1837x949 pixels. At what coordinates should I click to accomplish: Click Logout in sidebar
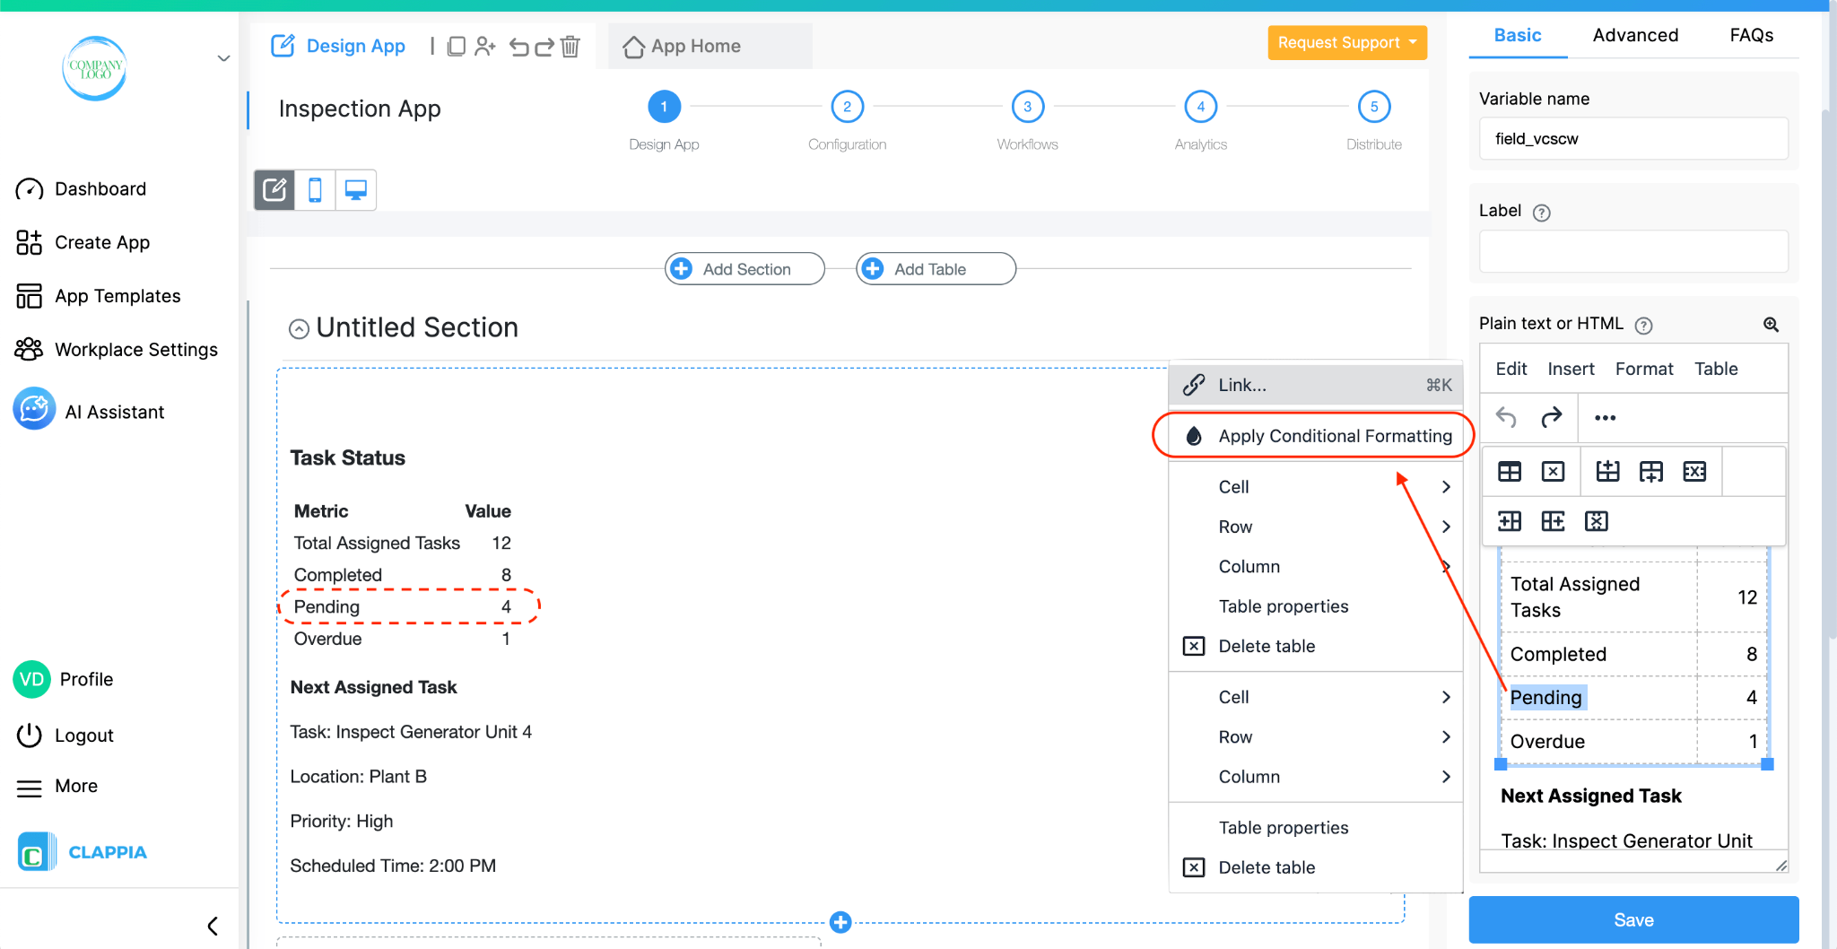(65, 736)
